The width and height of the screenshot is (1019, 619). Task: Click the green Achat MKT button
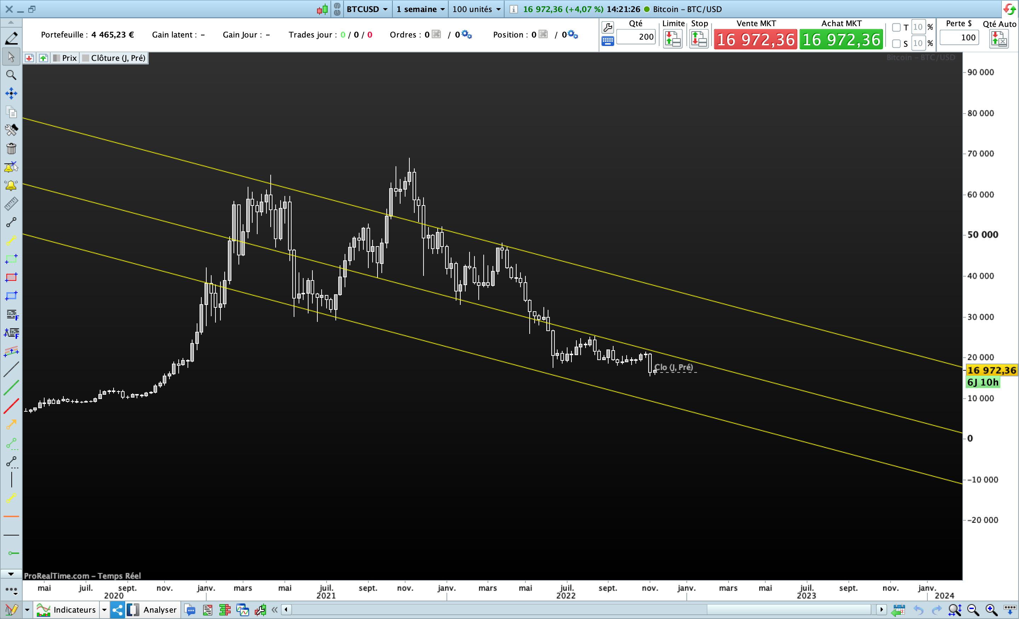pos(841,40)
